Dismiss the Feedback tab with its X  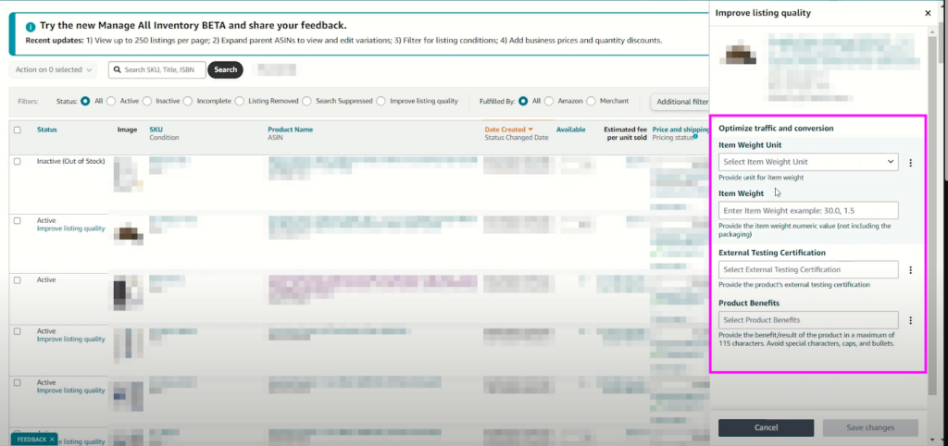52,440
